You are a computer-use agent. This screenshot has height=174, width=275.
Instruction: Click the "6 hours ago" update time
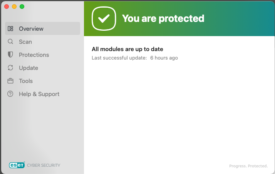click(x=164, y=58)
